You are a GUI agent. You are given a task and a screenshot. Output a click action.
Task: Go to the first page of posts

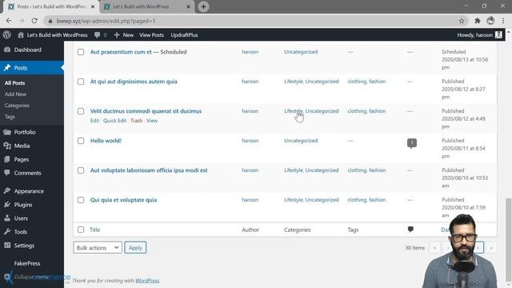pos(434,247)
